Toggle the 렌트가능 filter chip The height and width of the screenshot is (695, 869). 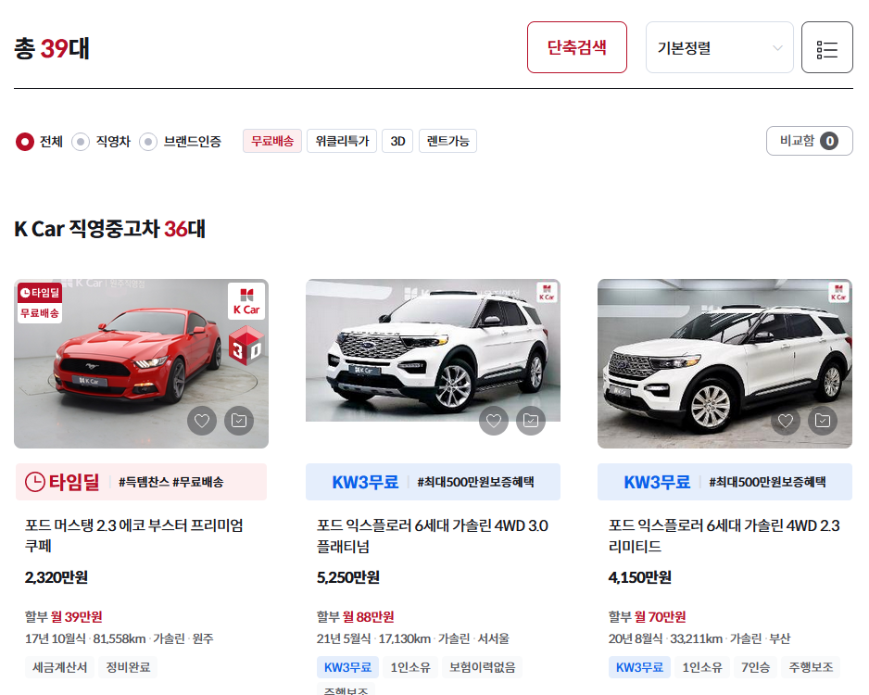pyautogui.click(x=447, y=141)
